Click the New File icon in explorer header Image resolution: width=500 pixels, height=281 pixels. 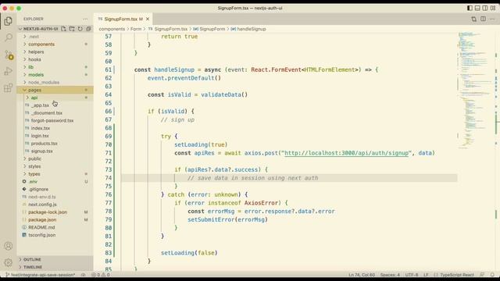[63, 29]
